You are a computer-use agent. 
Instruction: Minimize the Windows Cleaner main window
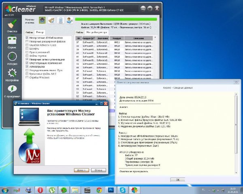click(x=143, y=8)
